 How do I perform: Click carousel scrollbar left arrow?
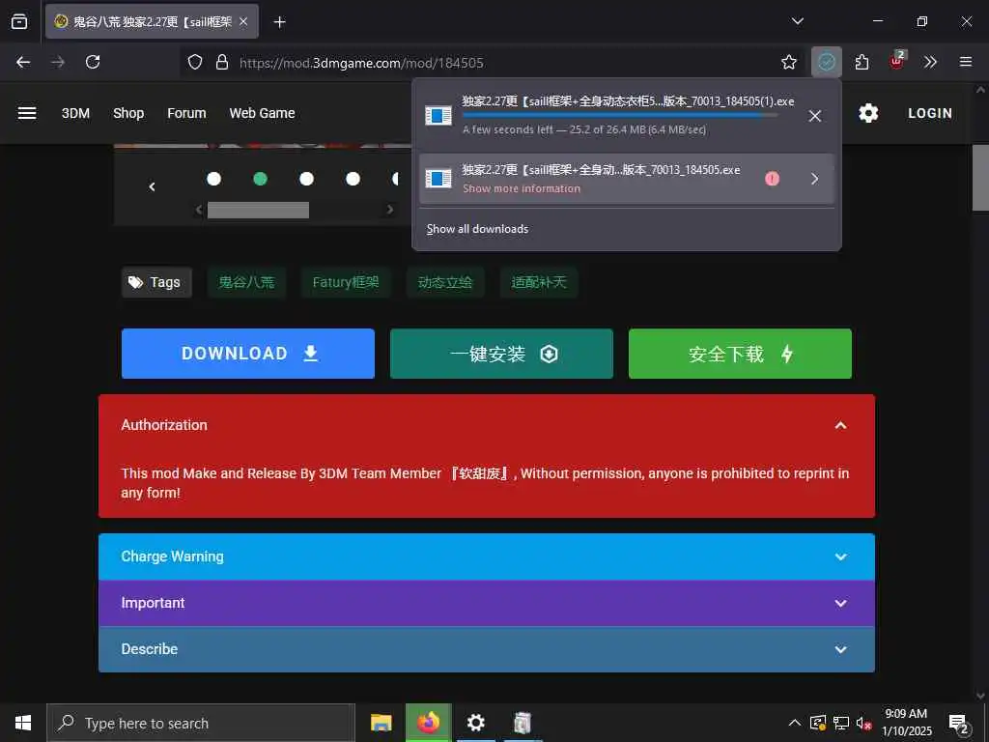[199, 210]
